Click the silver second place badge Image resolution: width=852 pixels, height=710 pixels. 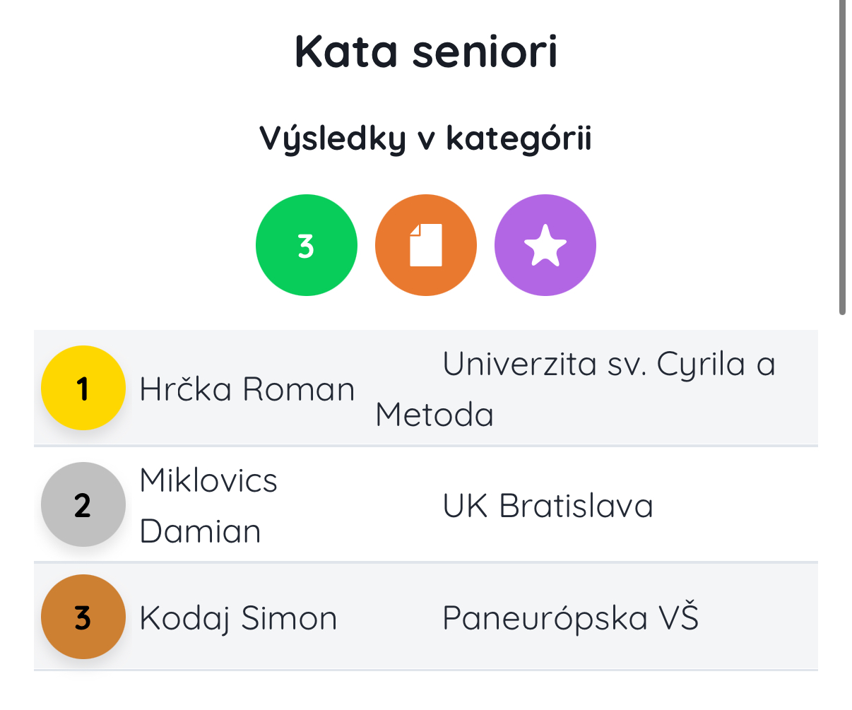(83, 504)
